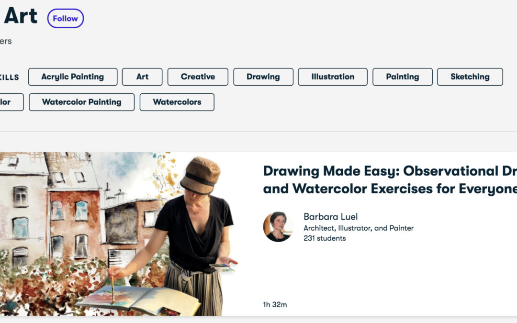Screen dimensions: 517x323
Task: Open the Watercolors skill tag
Action: pos(177,102)
